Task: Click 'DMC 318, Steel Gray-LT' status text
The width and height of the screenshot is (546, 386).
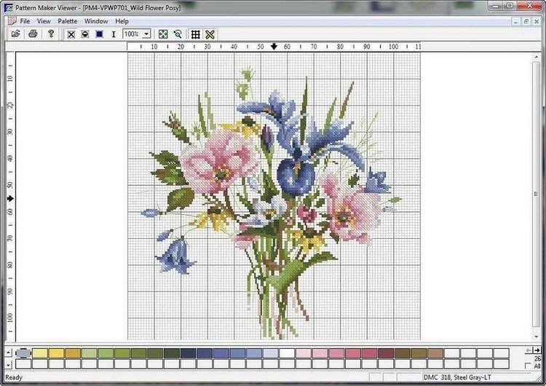Action: click(458, 377)
